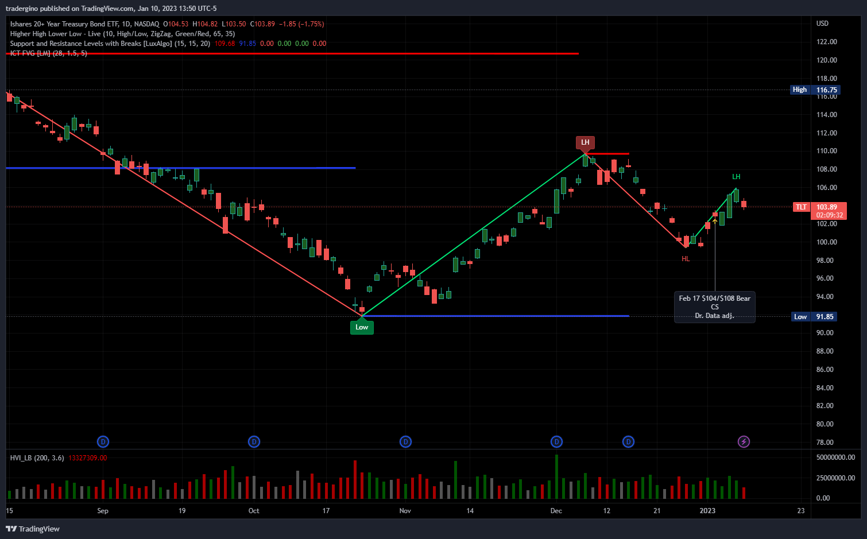Click the −1.85 (−1.75%) change value

[301, 24]
